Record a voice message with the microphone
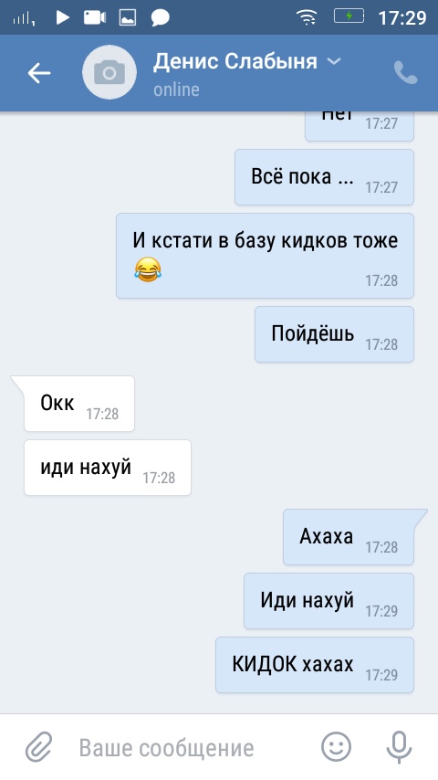 [x=400, y=747]
